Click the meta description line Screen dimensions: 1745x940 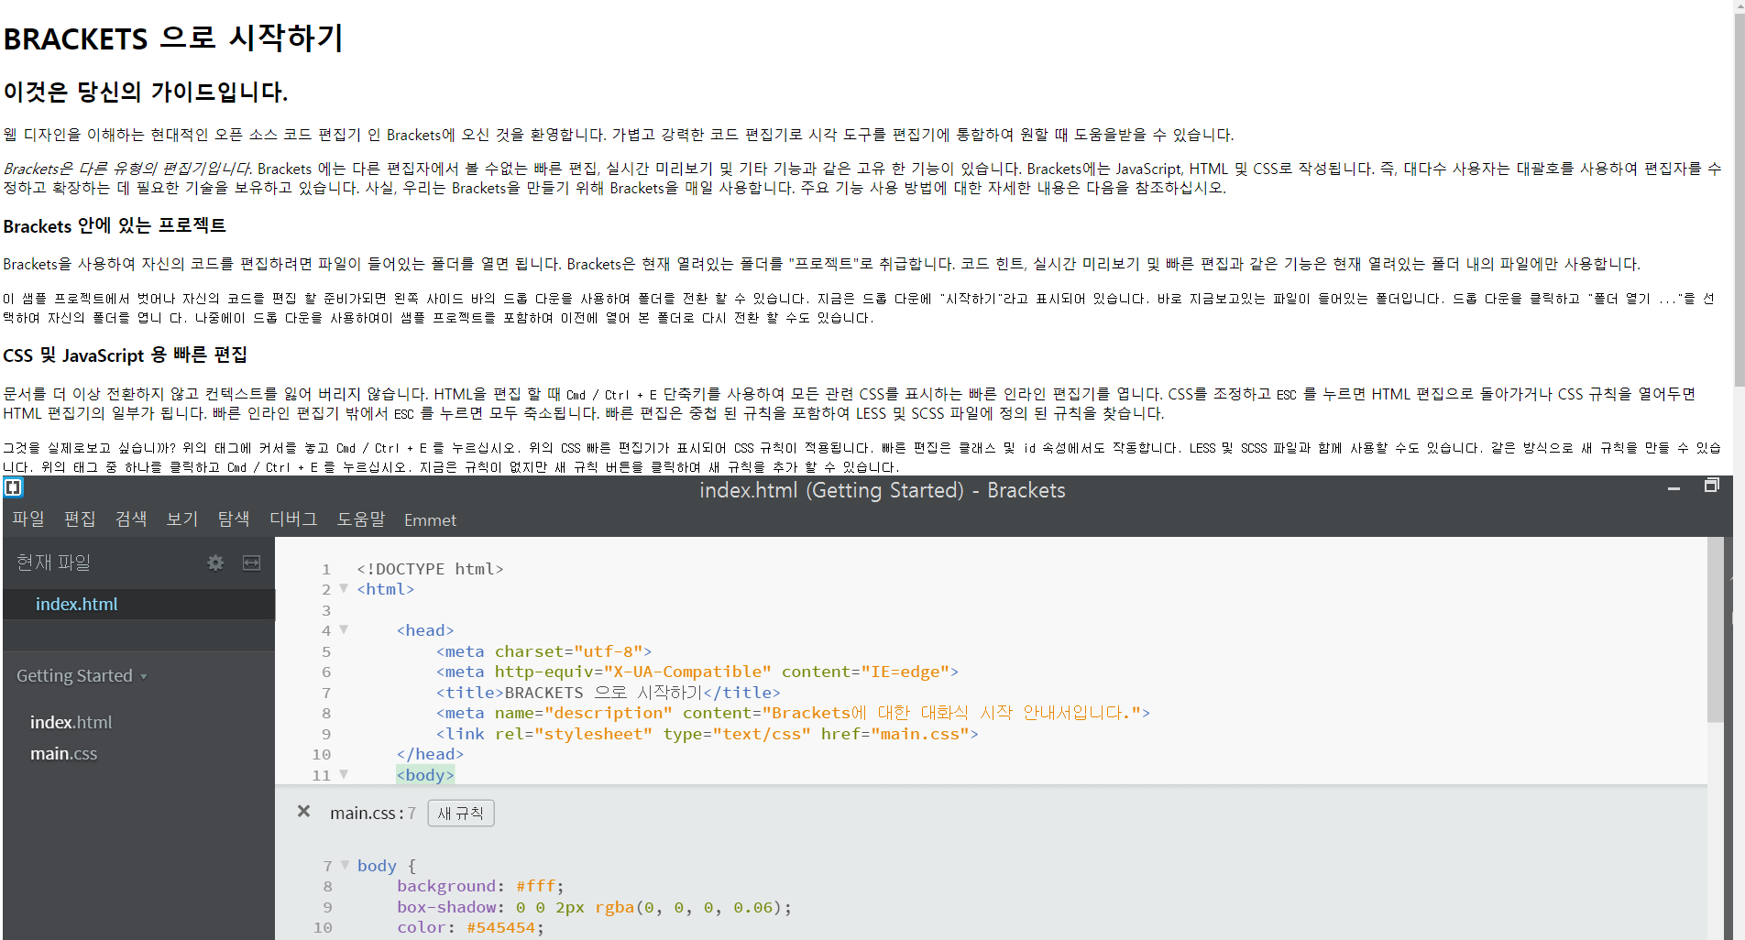[x=793, y=713]
